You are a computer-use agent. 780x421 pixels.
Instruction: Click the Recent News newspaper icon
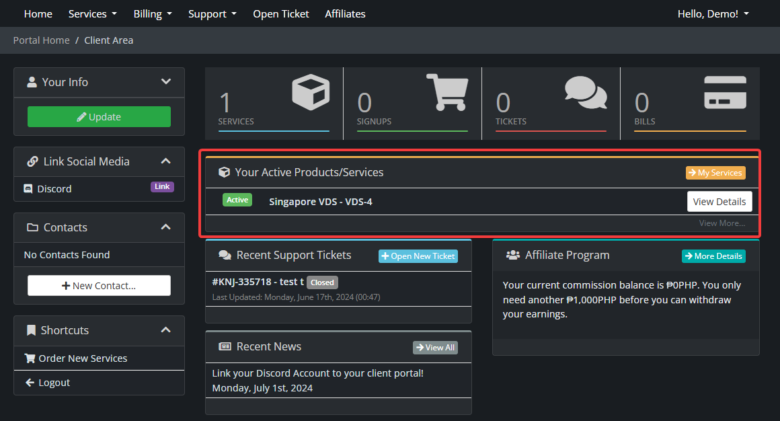point(225,346)
